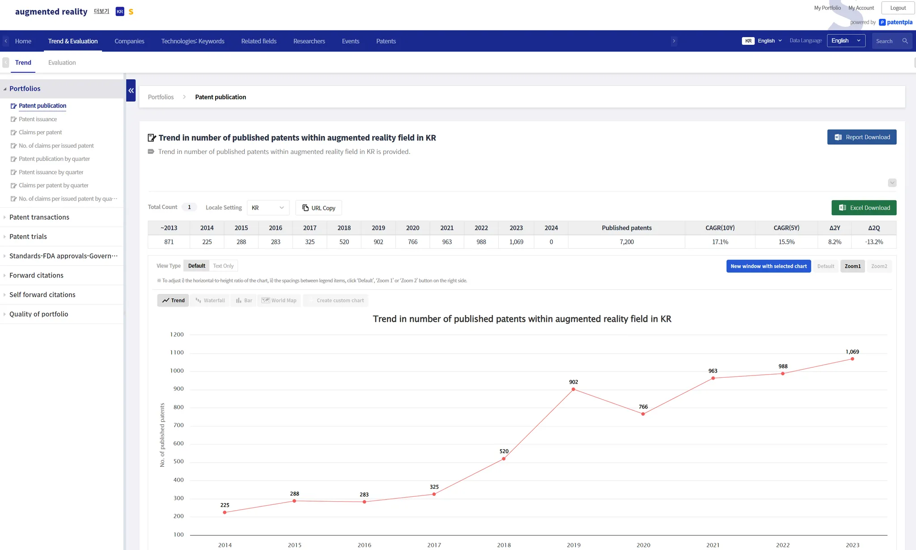Click the Excel Download button
This screenshot has height=550, width=916.
click(x=864, y=208)
